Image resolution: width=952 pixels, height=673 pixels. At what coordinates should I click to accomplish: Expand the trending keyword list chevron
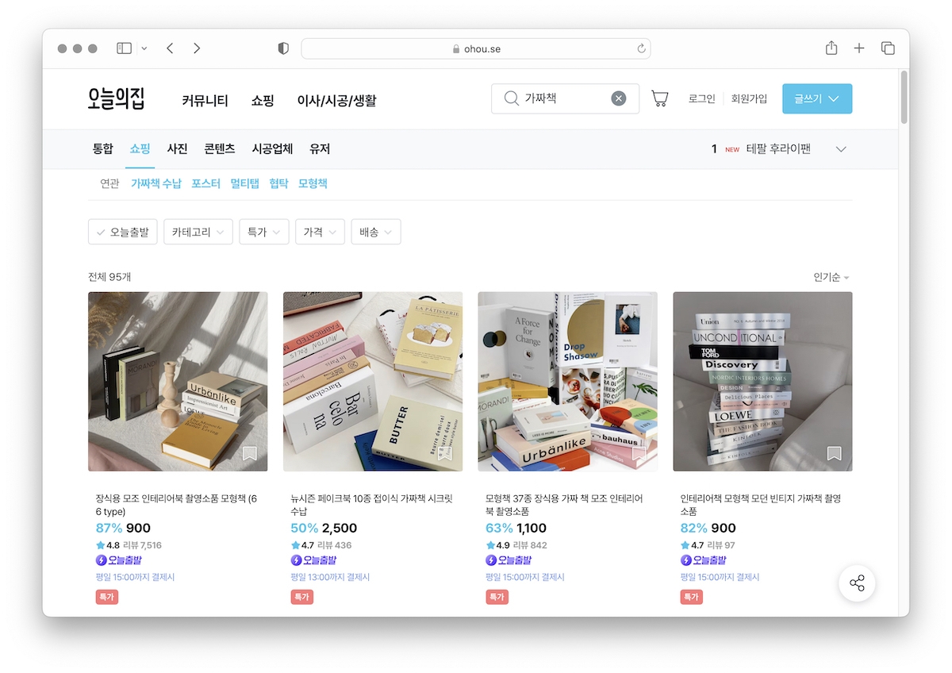[x=841, y=149]
